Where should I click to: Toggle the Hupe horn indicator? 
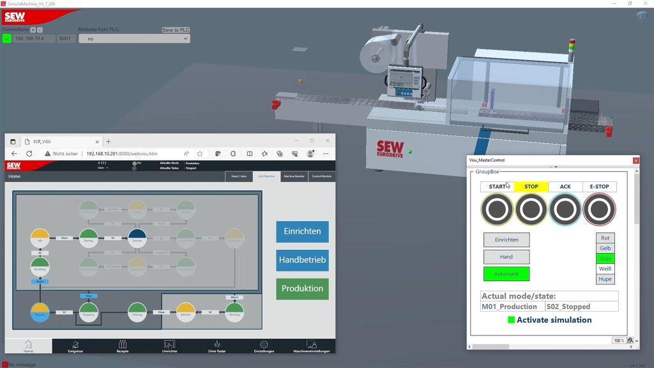[605, 279]
